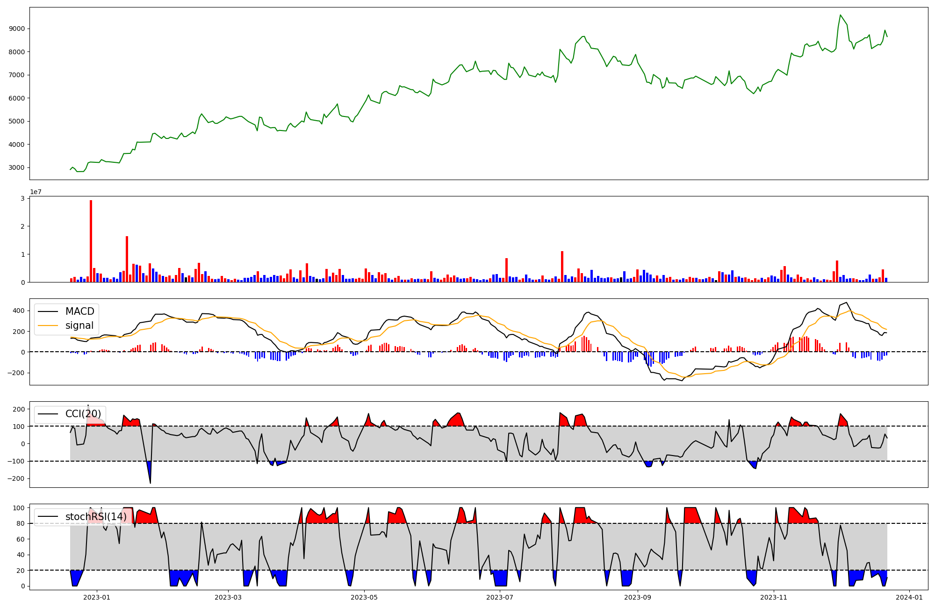
Task: Click the -200 label on MACD axis
Action: click(16, 373)
